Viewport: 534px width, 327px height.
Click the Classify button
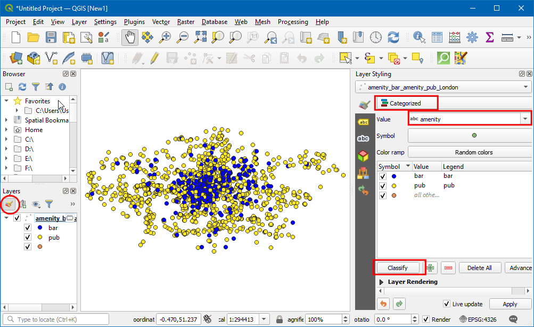398,268
